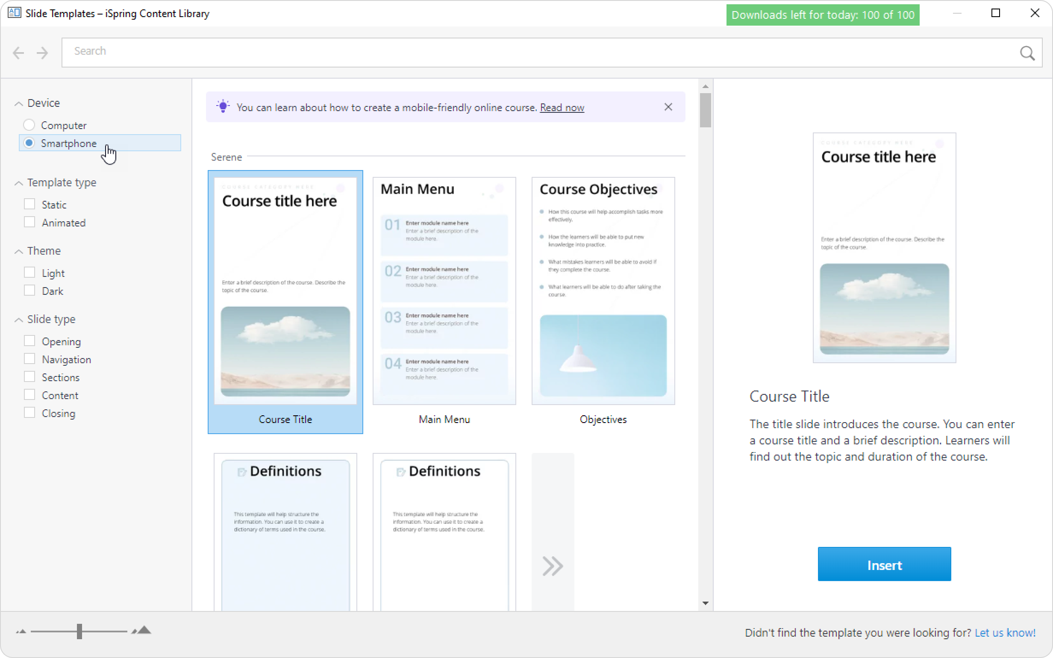Image resolution: width=1053 pixels, height=658 pixels.
Task: Collapse the Theme filter group
Action: coord(19,252)
